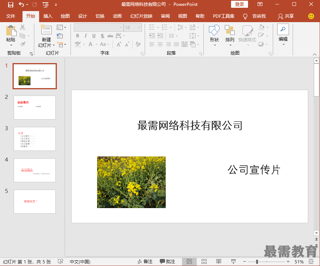Open the 排列 arrange menu
The image size is (320, 266).
[230, 34]
